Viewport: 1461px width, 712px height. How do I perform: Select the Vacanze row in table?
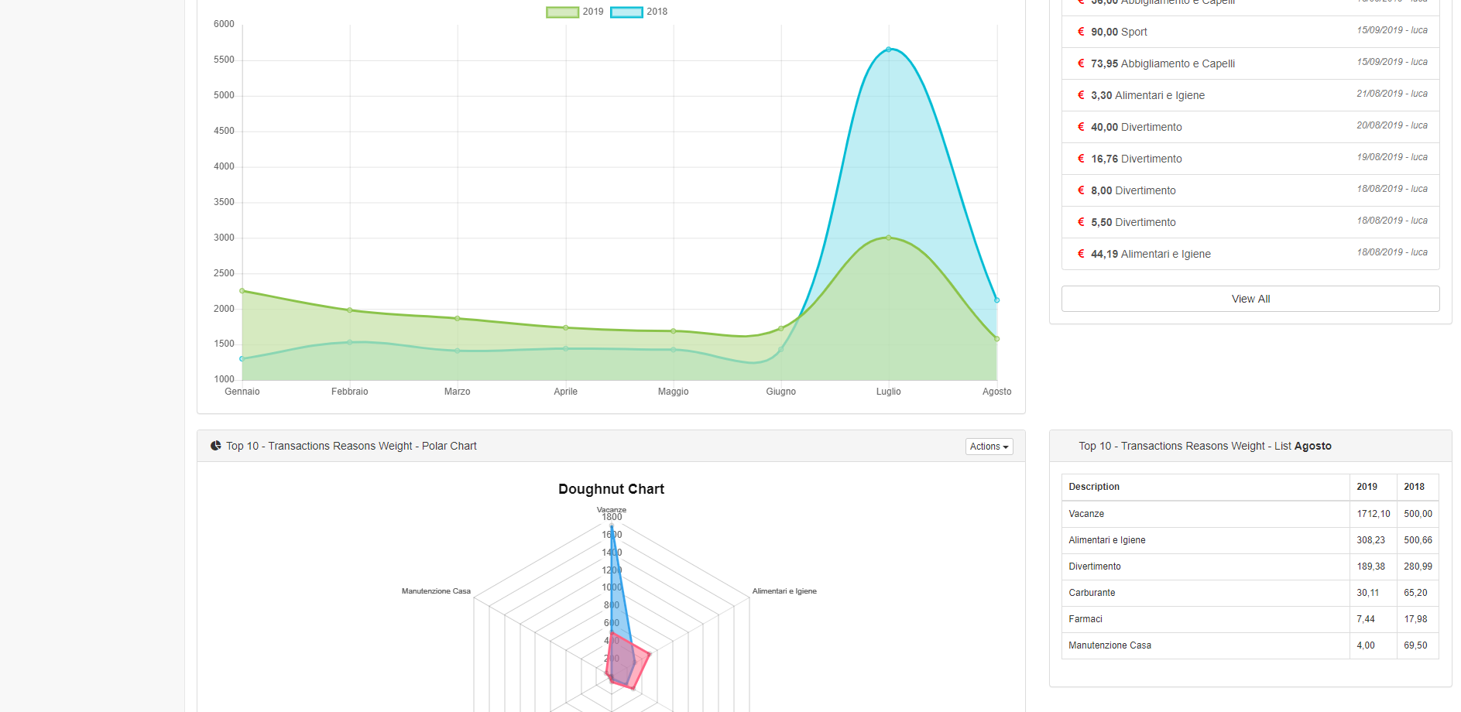click(1250, 514)
